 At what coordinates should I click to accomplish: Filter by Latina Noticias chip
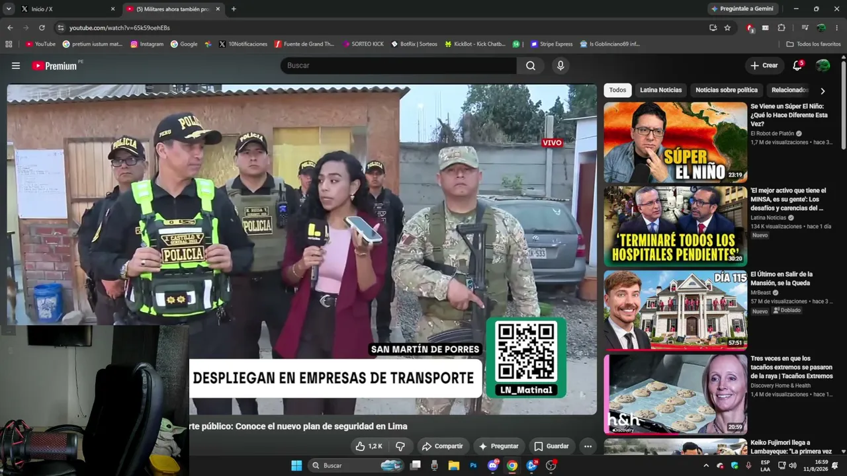(660, 90)
